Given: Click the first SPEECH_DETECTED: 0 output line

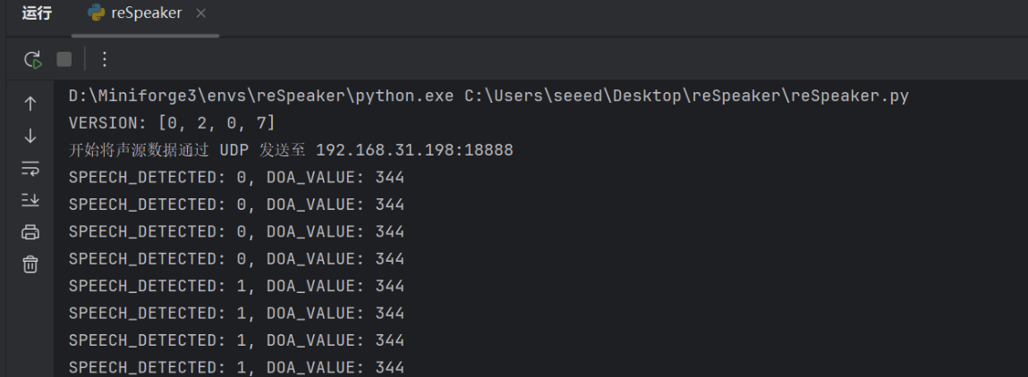Looking at the screenshot, I should pyautogui.click(x=236, y=178).
